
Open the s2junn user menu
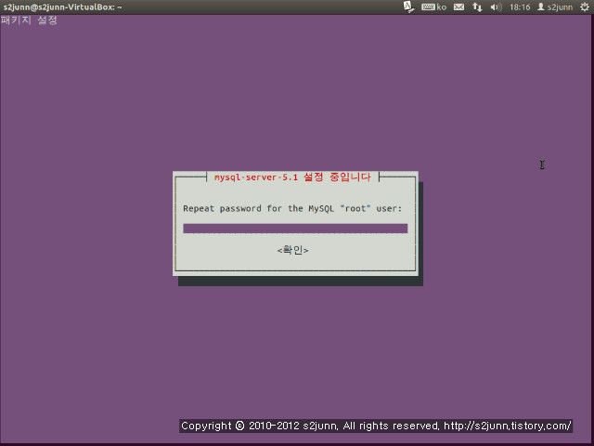[x=555, y=7]
